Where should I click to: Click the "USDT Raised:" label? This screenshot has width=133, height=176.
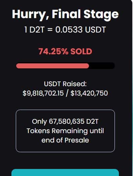coord(65,84)
